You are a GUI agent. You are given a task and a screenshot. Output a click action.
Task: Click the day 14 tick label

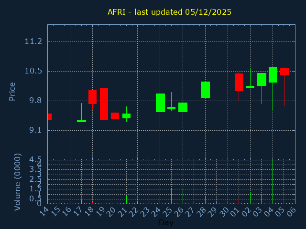pos(44,210)
